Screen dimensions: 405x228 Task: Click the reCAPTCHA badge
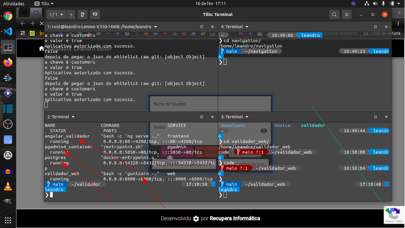394,215
